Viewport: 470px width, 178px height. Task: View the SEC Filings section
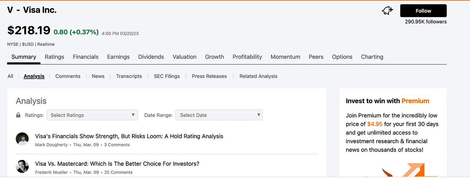[x=167, y=76]
